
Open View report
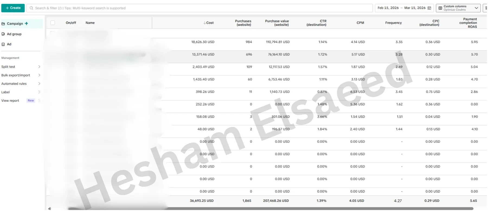click(x=10, y=100)
